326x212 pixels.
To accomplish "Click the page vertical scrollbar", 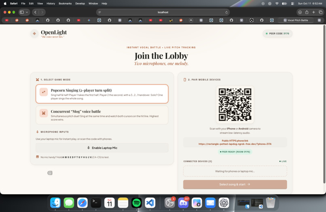I will [x=324, y=104].
